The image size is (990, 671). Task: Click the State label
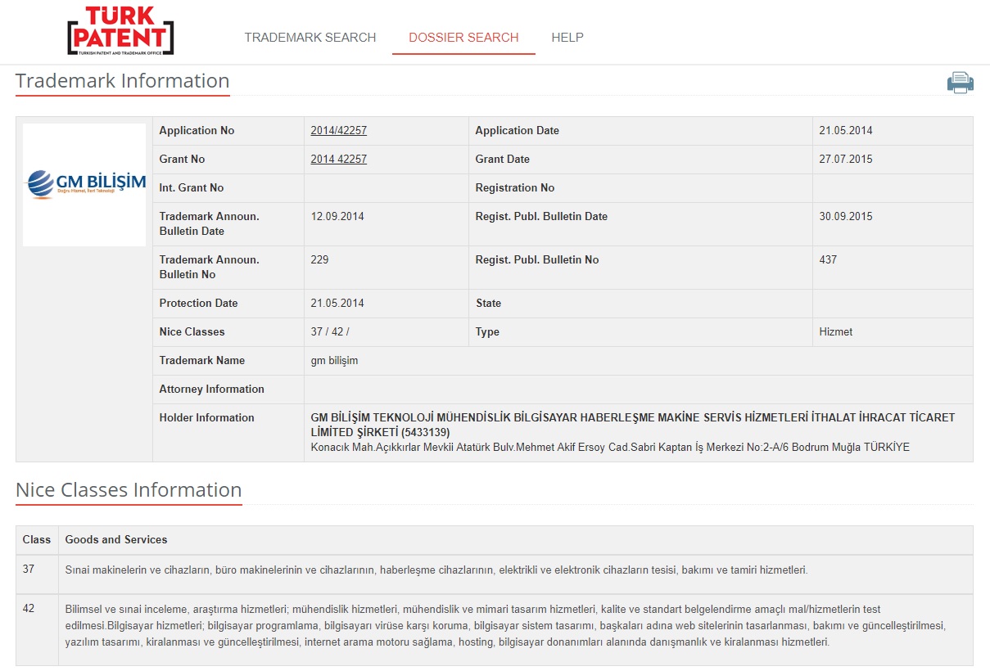pyautogui.click(x=489, y=304)
